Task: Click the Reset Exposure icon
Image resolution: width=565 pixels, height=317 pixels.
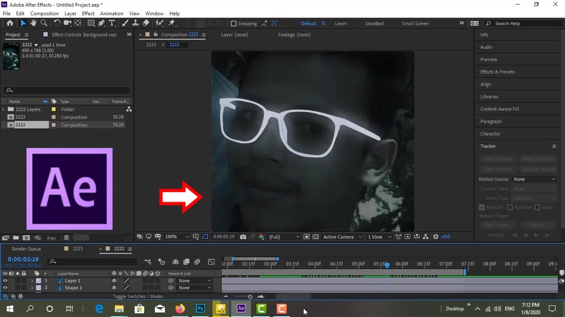Action: 436,237
